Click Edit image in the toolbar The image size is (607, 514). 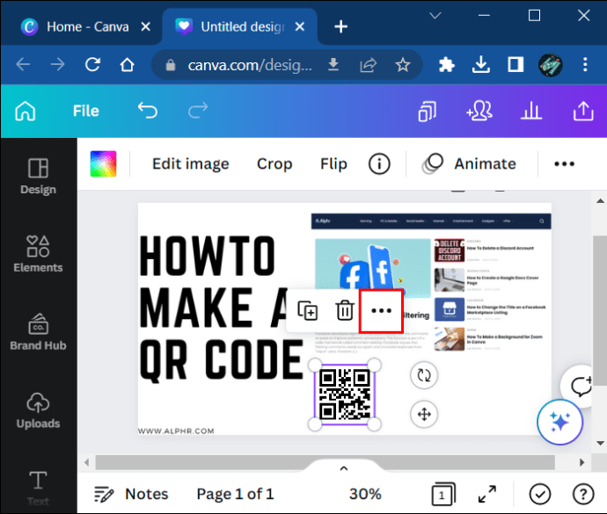191,164
